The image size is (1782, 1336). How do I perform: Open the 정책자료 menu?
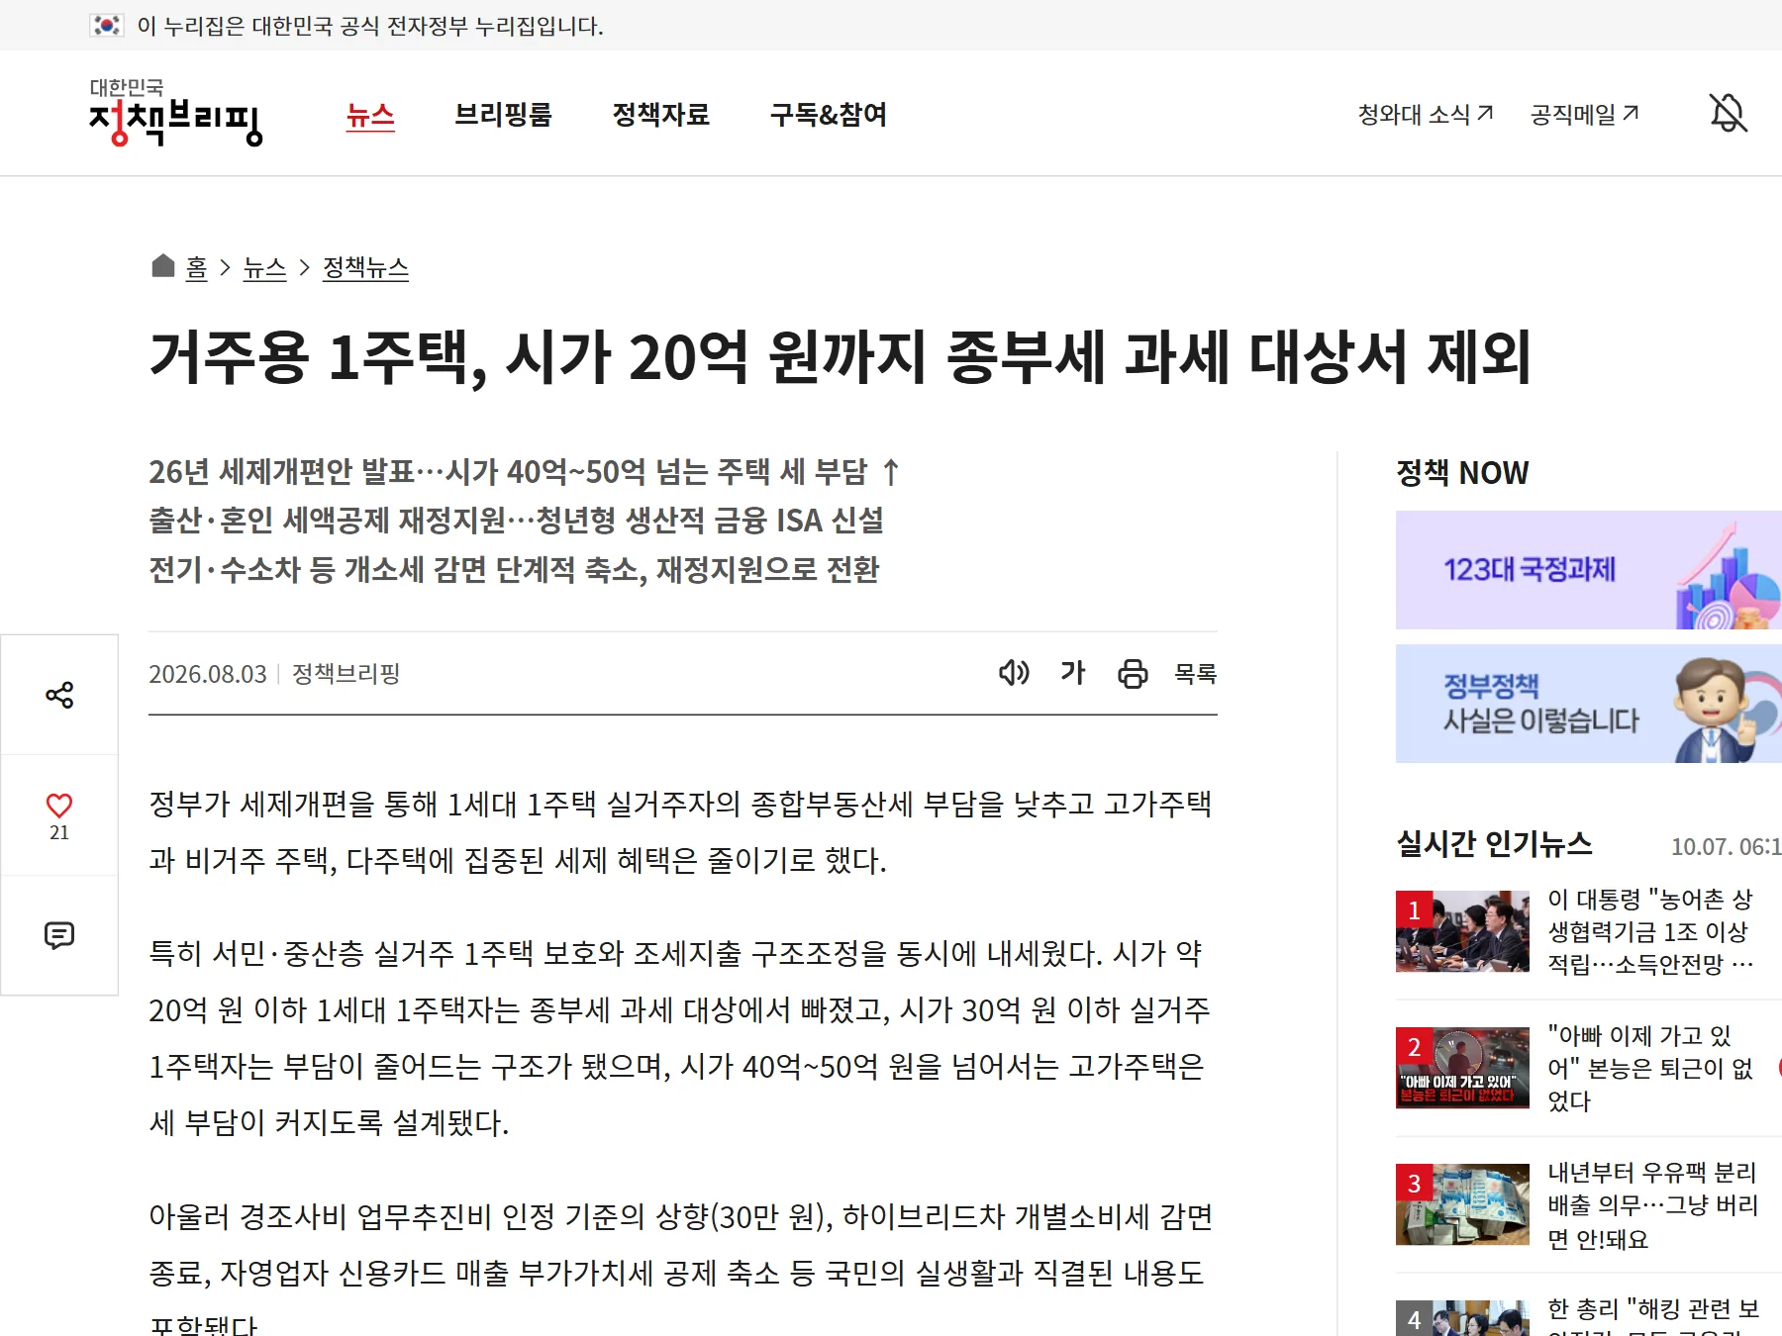[x=661, y=115]
